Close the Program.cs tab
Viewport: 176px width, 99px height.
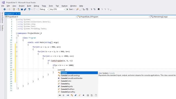19,14
